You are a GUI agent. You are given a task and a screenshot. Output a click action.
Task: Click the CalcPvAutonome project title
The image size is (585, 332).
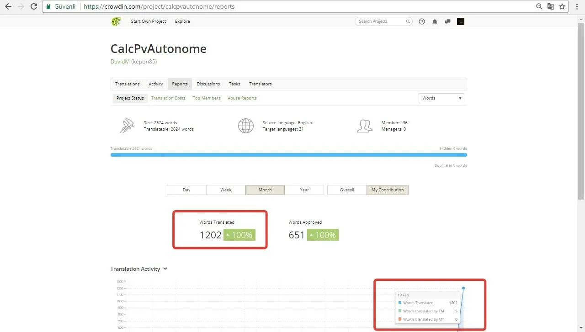coord(159,49)
